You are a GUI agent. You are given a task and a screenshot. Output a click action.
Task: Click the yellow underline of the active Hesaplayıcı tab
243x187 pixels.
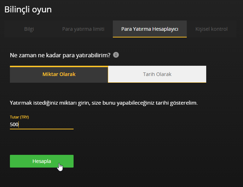point(150,37)
